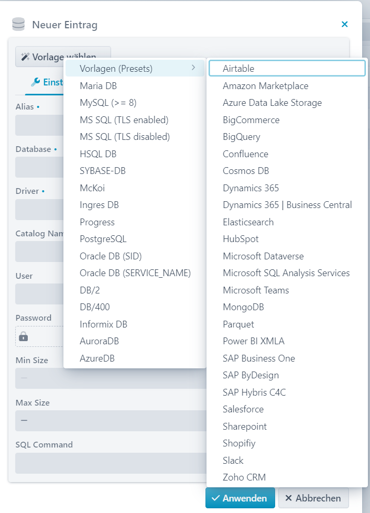Choose Confluence preset

pyautogui.click(x=287, y=154)
